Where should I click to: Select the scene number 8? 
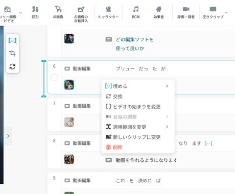click(x=54, y=140)
